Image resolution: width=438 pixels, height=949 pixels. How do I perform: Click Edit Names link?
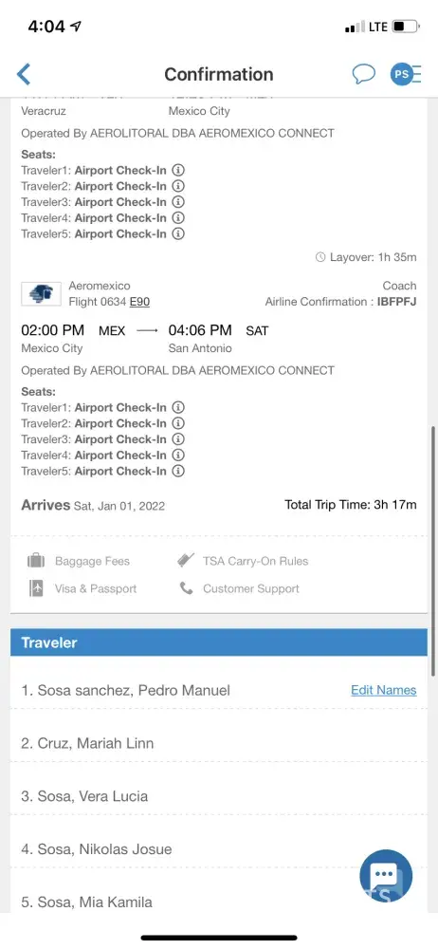tap(384, 690)
